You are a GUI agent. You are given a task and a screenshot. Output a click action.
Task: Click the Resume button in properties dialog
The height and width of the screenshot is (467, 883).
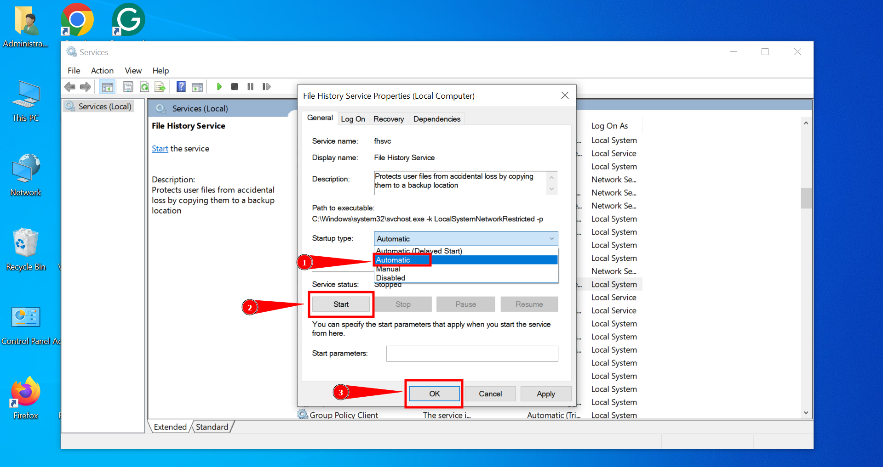(x=529, y=304)
